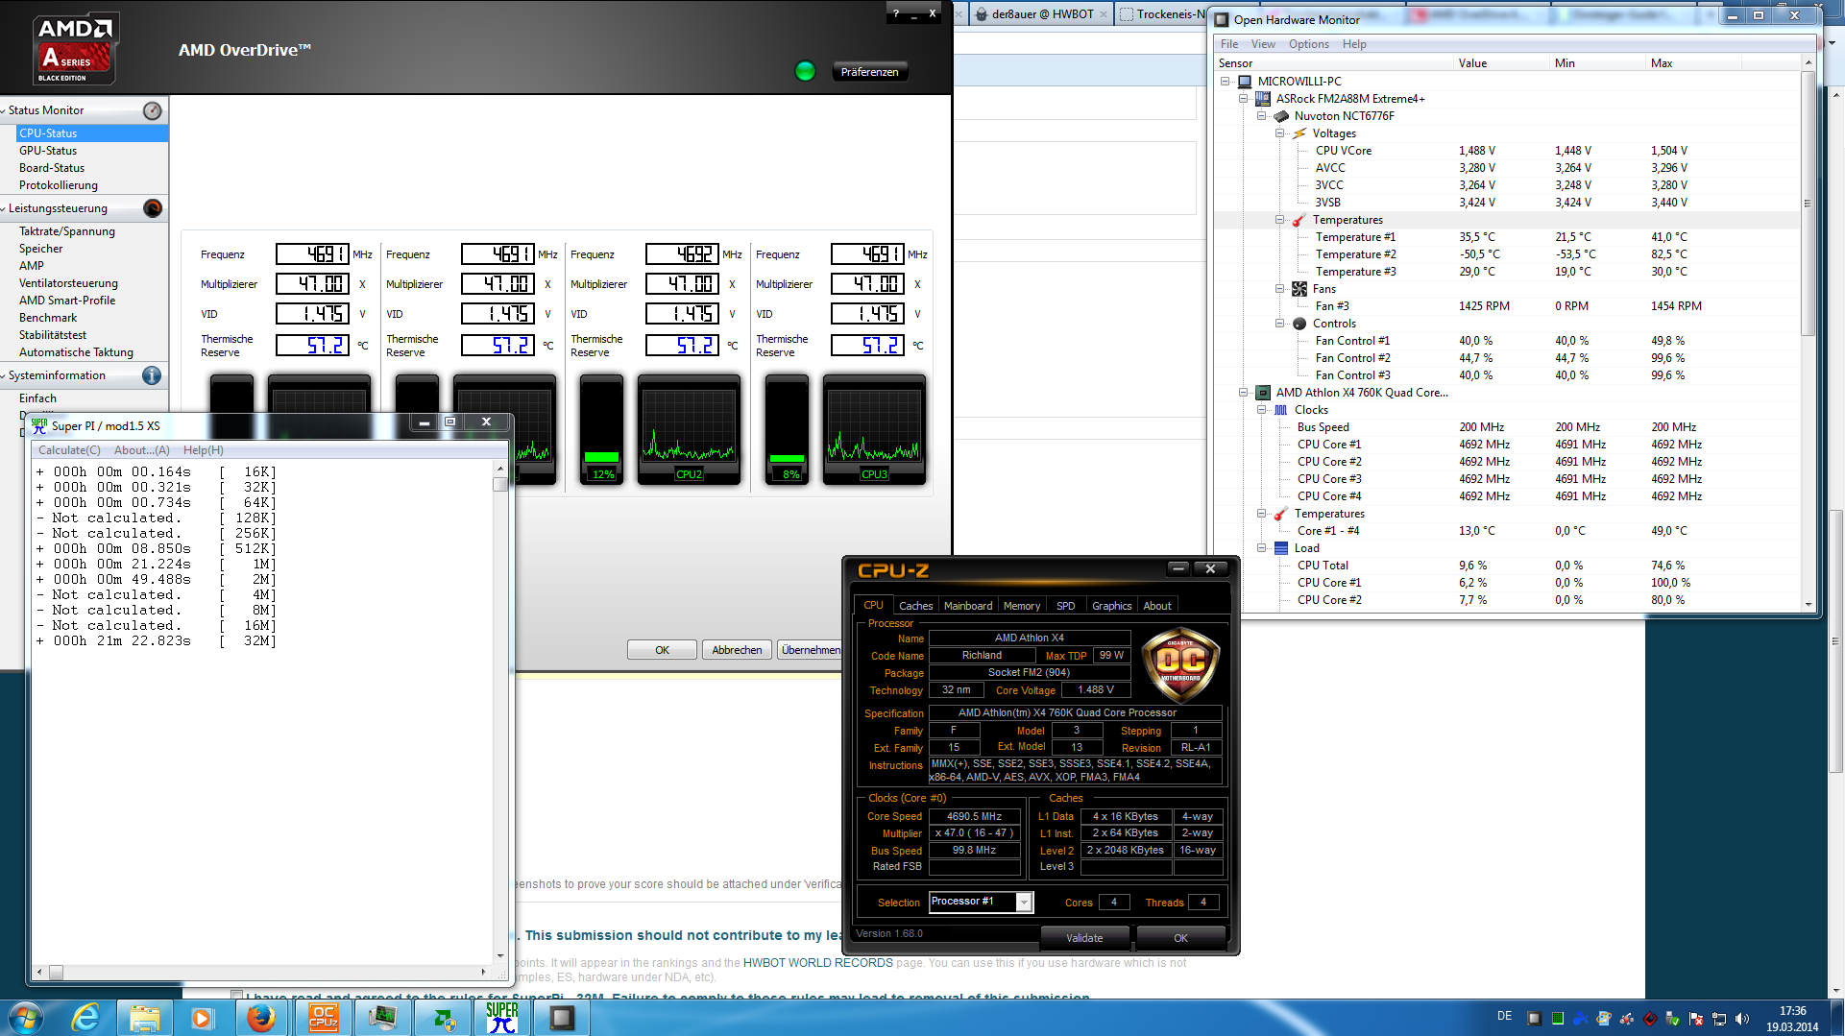This screenshot has height=1036, width=1845.
Task: Click the Validate button in CPU-Z
Action: 1084,938
